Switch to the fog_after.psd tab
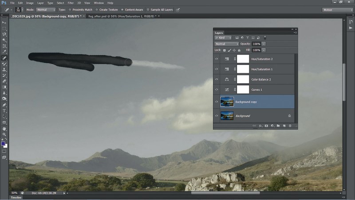355x200 pixels. point(122,16)
